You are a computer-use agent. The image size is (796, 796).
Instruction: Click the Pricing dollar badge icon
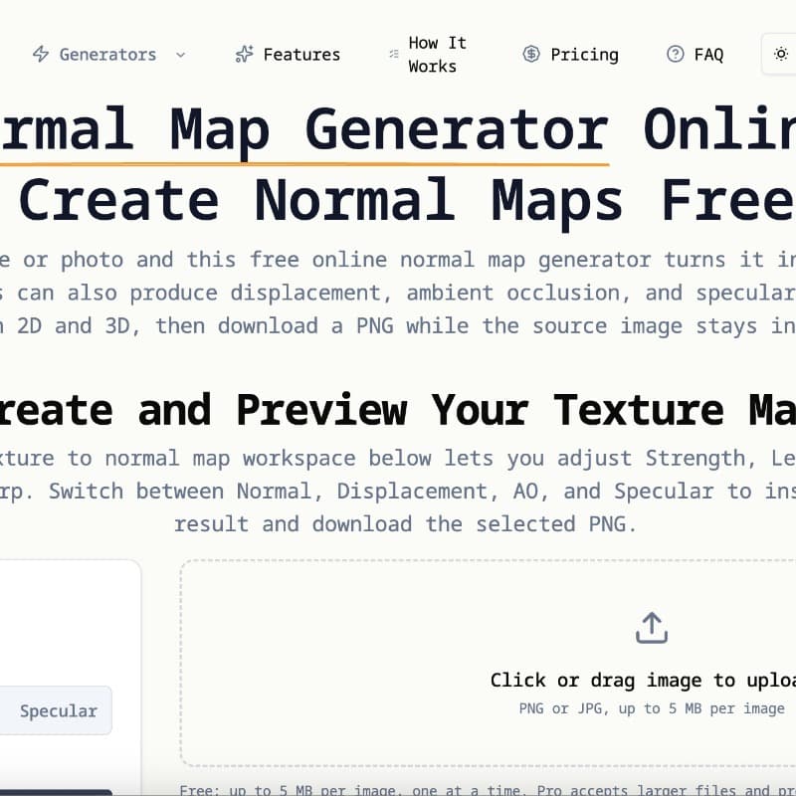pyautogui.click(x=531, y=54)
